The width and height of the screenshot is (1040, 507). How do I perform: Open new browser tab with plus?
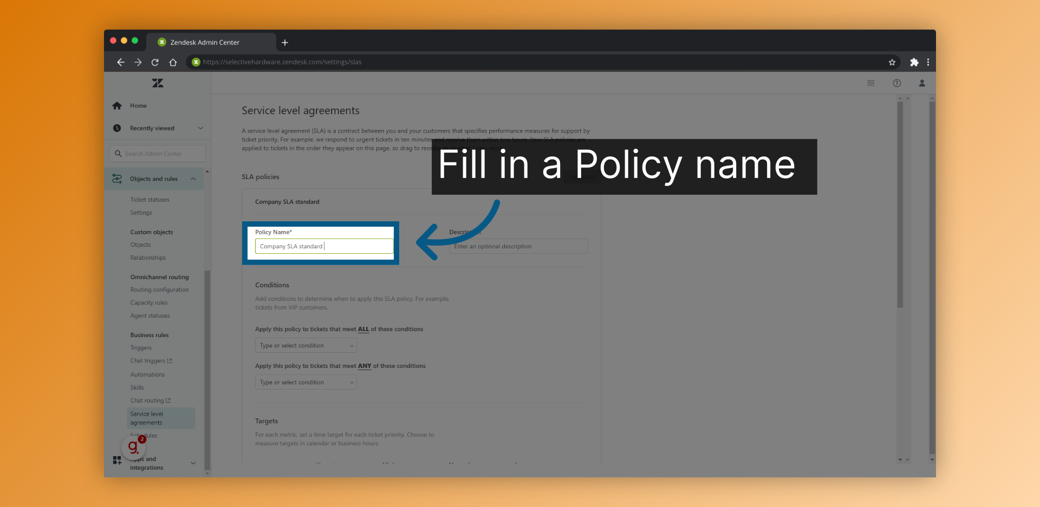[285, 42]
